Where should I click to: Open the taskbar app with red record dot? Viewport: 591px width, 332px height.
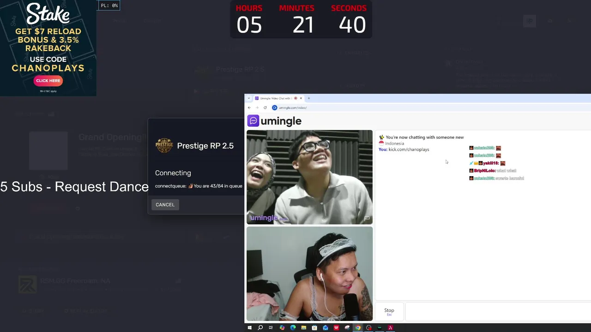pyautogui.click(x=369, y=328)
